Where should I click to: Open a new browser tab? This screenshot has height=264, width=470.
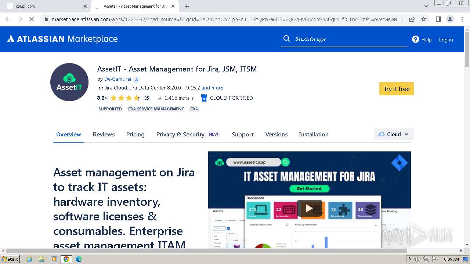click(x=187, y=6)
